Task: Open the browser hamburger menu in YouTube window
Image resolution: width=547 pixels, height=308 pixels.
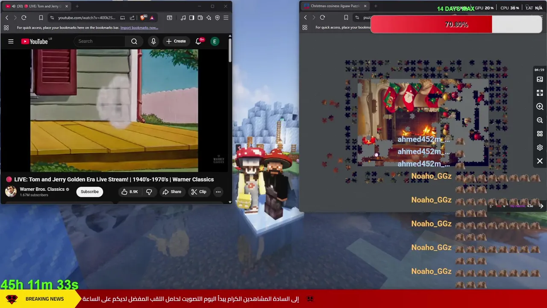Action: pyautogui.click(x=226, y=18)
